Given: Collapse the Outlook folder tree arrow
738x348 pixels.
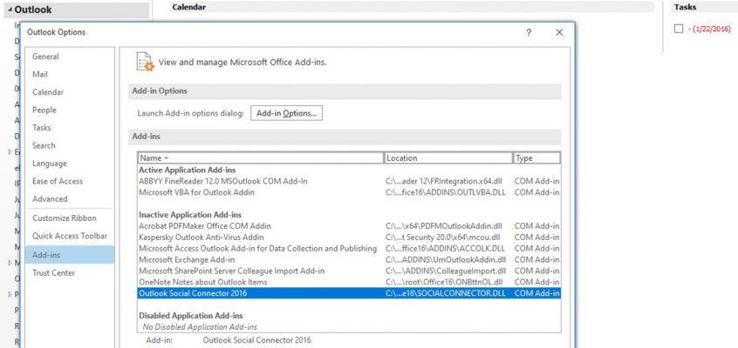Looking at the screenshot, I should pos(10,10).
